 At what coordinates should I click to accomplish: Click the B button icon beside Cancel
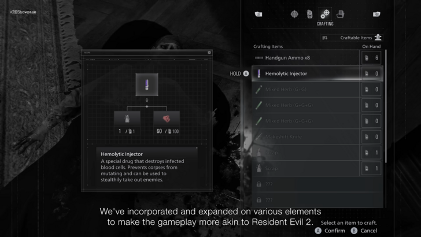[x=354, y=231]
